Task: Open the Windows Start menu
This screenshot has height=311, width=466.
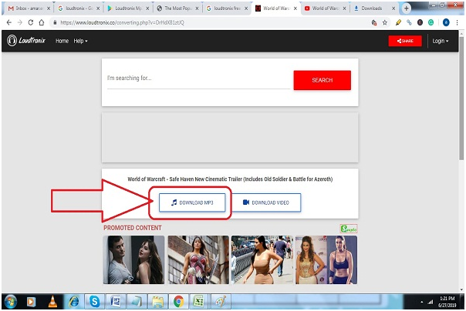Action: (x=10, y=302)
